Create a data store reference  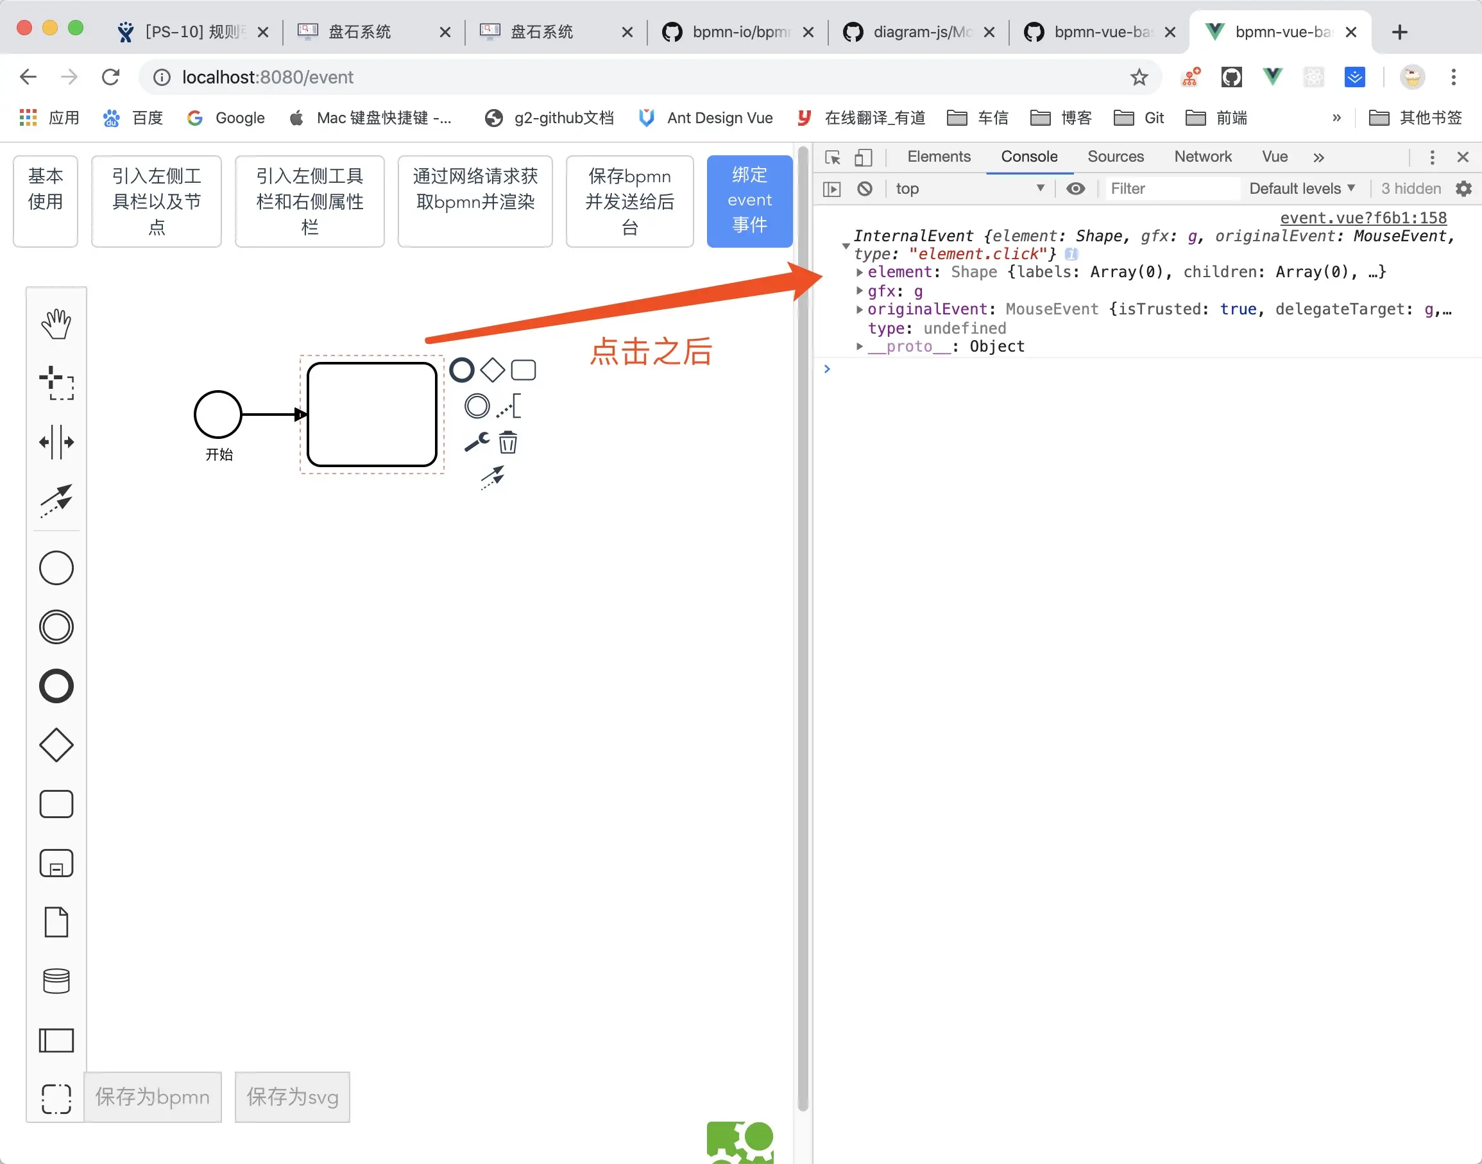click(56, 981)
